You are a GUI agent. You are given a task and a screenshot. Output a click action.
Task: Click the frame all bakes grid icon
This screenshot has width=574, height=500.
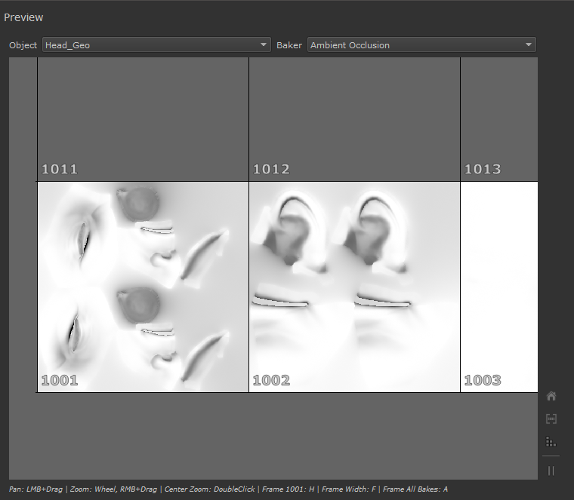point(551,441)
